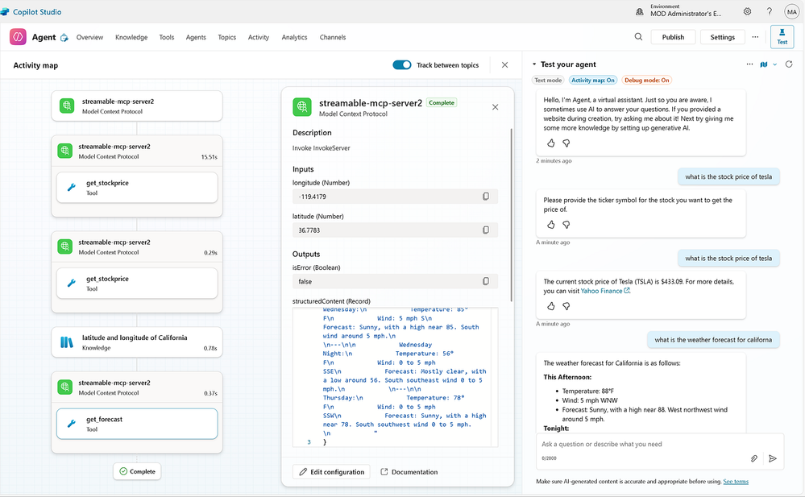Close the Activity map panel
805x497 pixels.
tap(504, 65)
